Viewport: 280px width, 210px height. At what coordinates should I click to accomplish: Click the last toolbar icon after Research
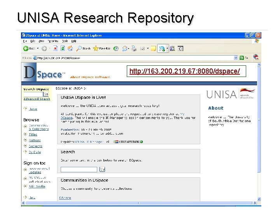[x=180, y=48]
